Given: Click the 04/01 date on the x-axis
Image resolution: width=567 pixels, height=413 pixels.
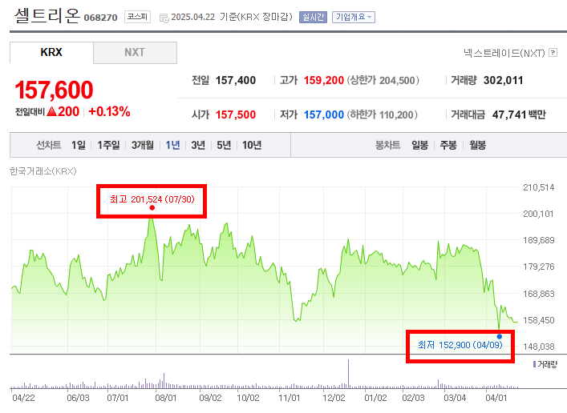Looking at the screenshot, I should click(496, 398).
